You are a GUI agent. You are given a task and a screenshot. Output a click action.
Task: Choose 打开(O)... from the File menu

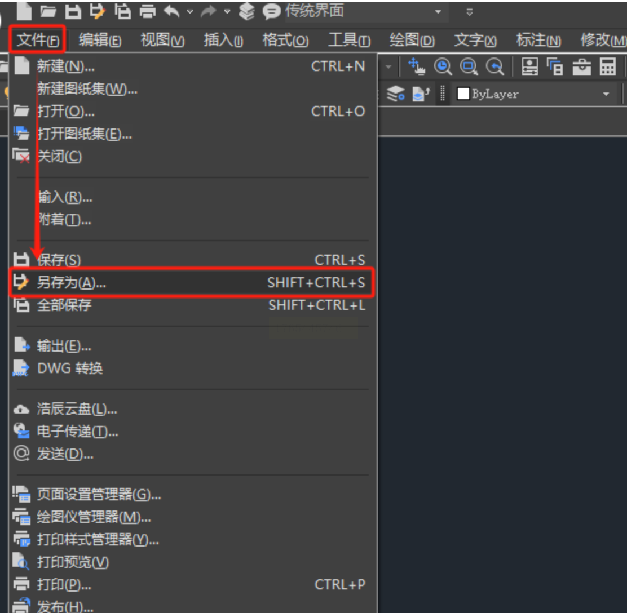coord(193,111)
